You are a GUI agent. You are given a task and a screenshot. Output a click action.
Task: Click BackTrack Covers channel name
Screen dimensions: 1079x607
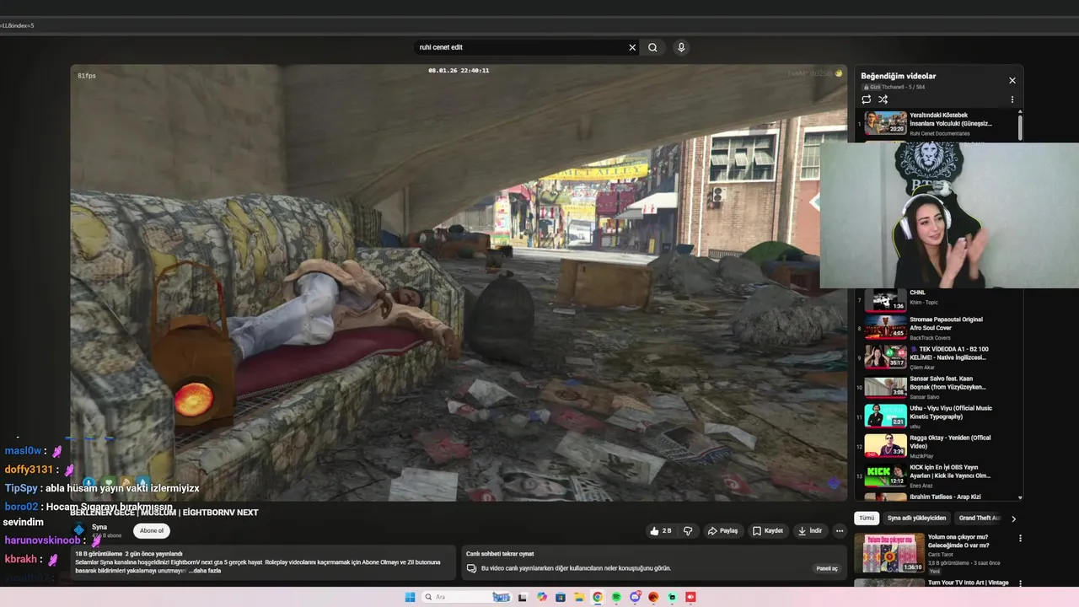click(930, 338)
